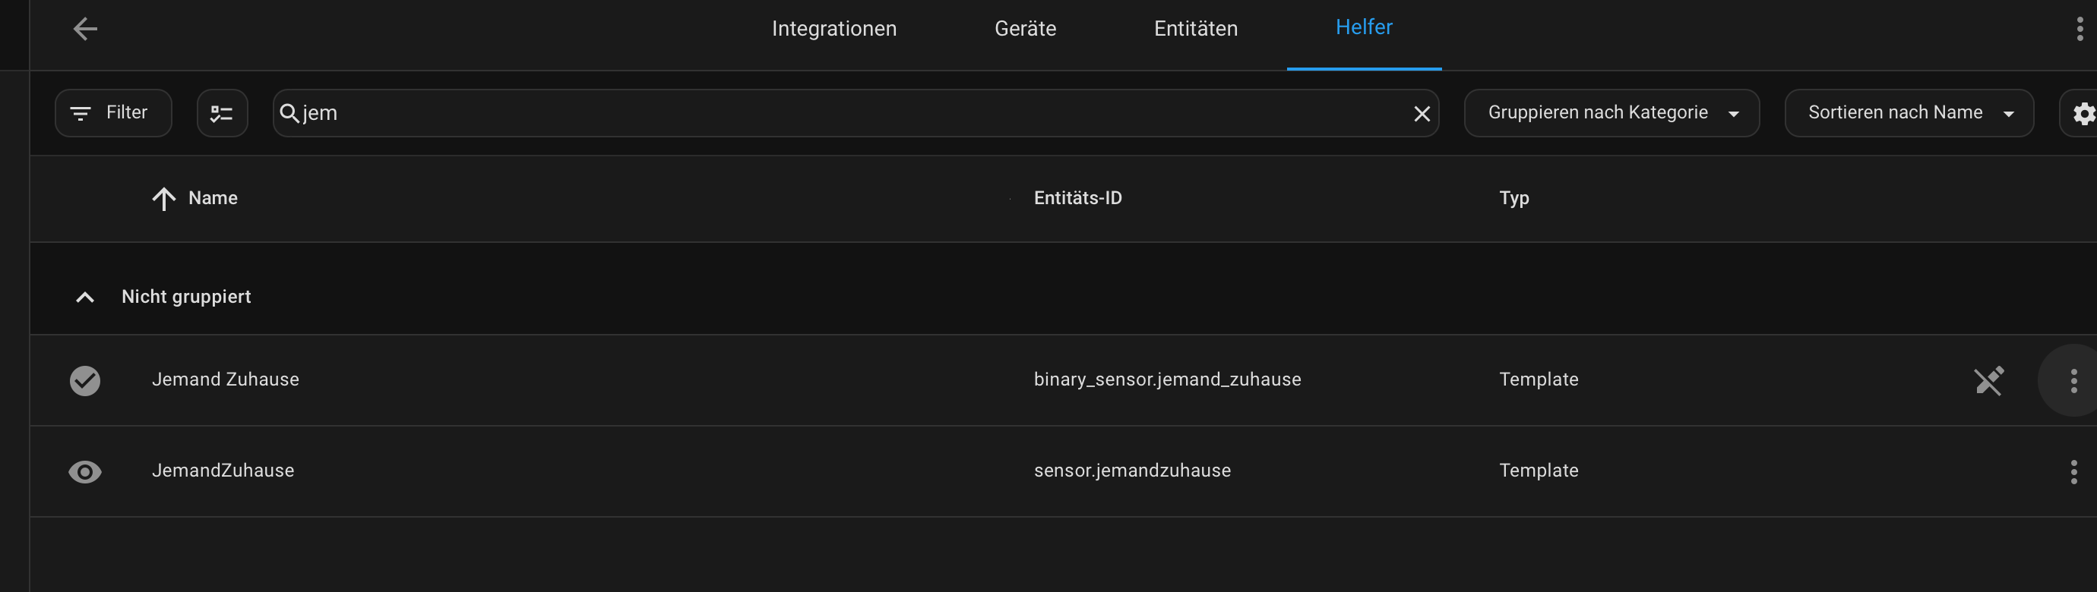Screen dimensions: 2097x592
Task: Click the pencil-off icon for Jemand Zuhause
Action: coord(1989,380)
